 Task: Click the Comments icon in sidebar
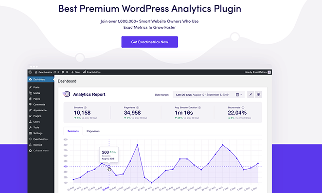[30, 105]
